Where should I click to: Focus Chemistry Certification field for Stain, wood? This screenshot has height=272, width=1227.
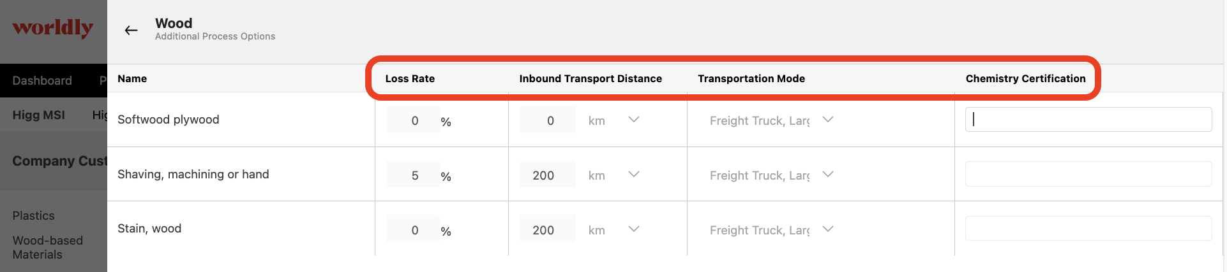click(x=1088, y=228)
